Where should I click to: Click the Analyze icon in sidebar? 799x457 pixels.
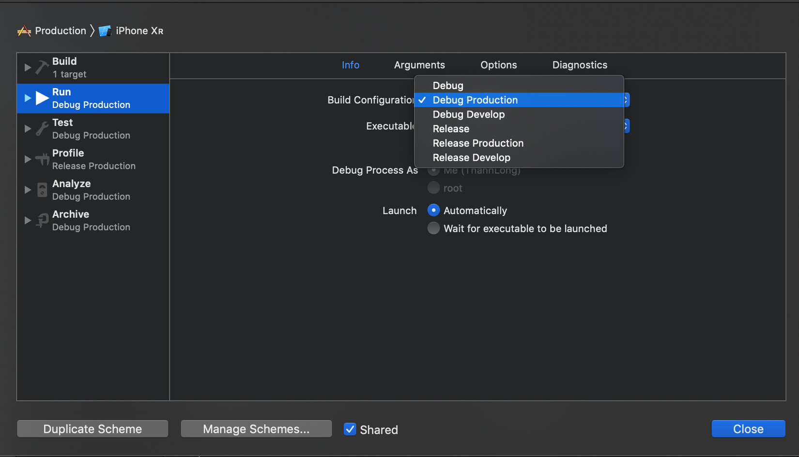click(42, 190)
